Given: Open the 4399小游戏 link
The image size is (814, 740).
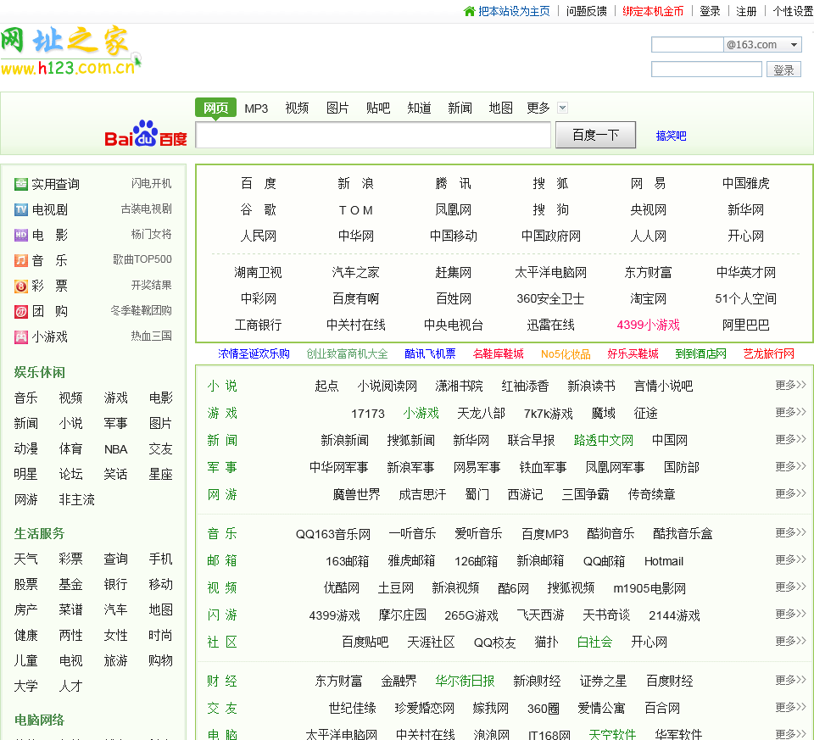Looking at the screenshot, I should tap(648, 325).
